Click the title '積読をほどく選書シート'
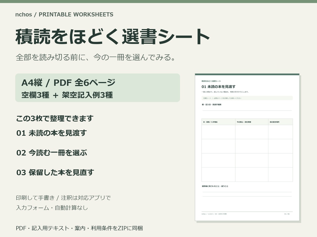The width and height of the screenshot is (317, 237). pyautogui.click(x=112, y=36)
